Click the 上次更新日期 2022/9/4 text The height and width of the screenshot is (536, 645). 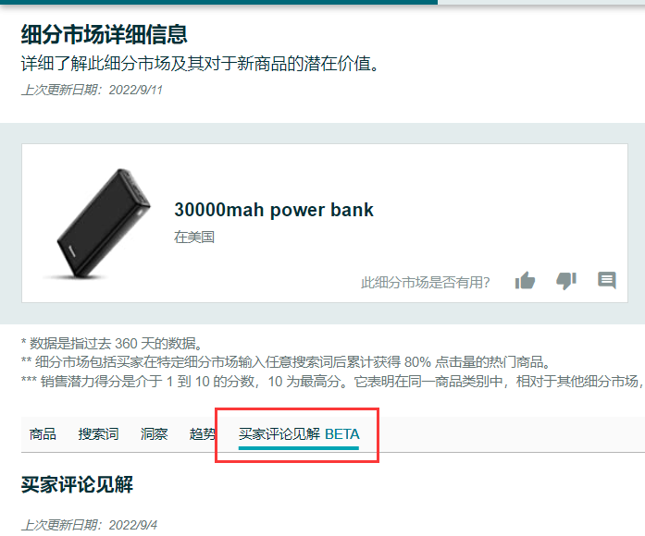tap(89, 525)
